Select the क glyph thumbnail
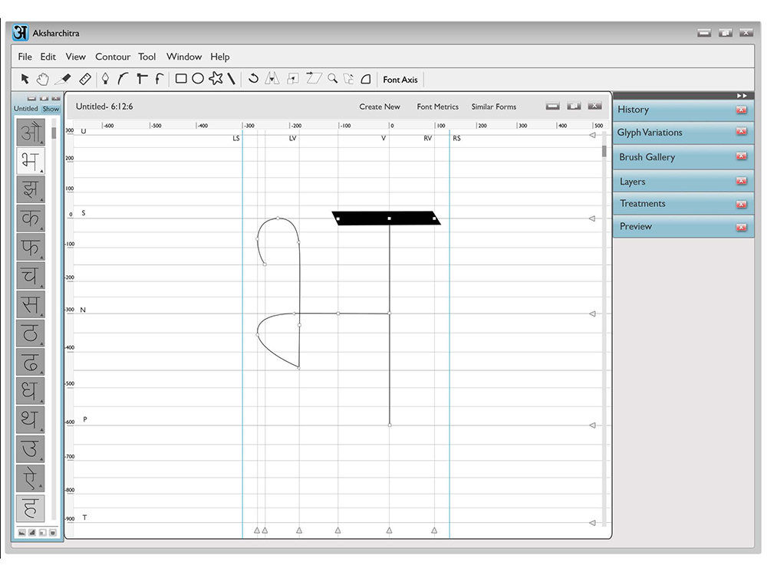Viewport: 767px width, 575px height. click(x=31, y=218)
